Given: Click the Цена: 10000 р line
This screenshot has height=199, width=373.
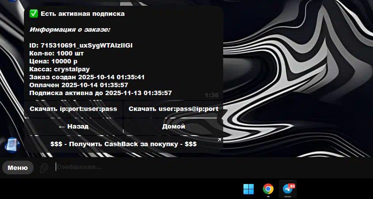Looking at the screenshot, I should click(x=53, y=61).
